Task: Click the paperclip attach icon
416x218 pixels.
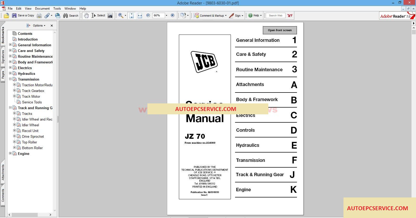Action: click(47, 16)
